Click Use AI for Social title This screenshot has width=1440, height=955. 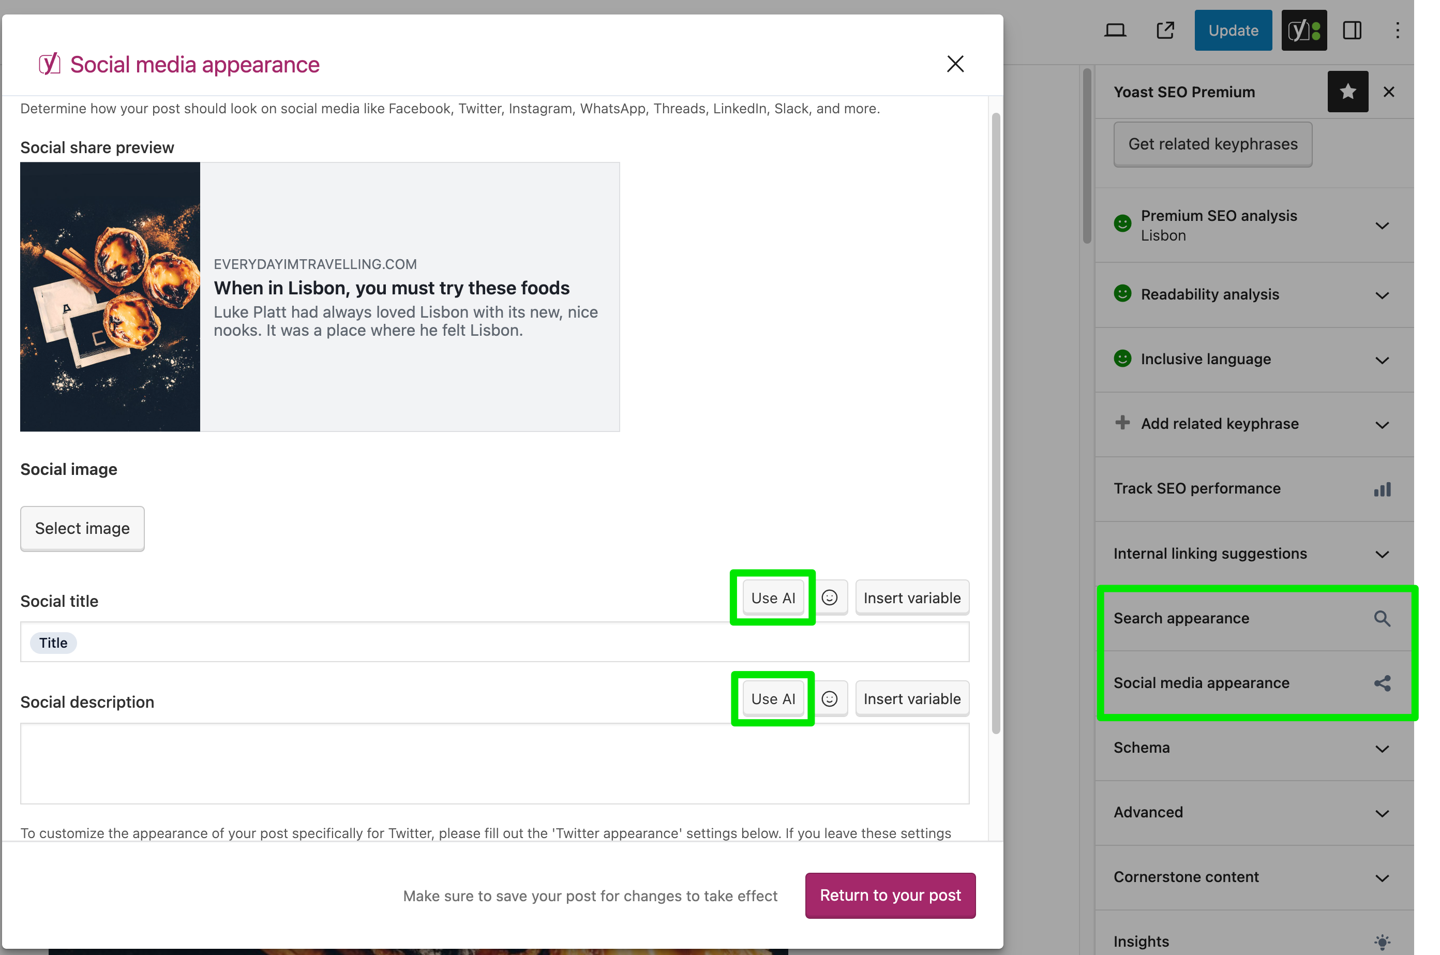coord(773,598)
